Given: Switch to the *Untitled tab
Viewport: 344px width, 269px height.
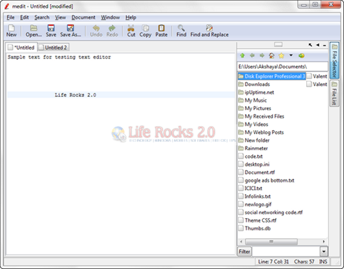Looking at the screenshot, I should click(x=21, y=47).
